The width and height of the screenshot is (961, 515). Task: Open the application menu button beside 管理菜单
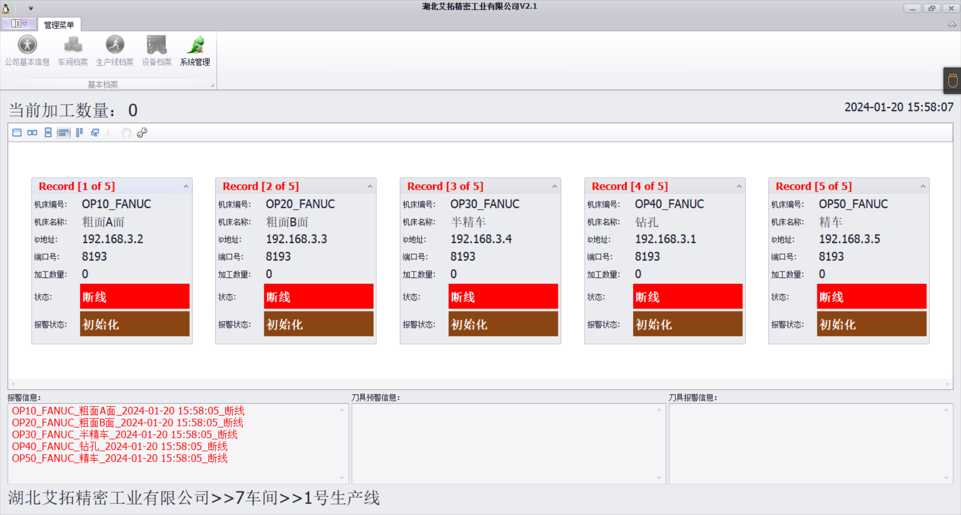coord(19,23)
